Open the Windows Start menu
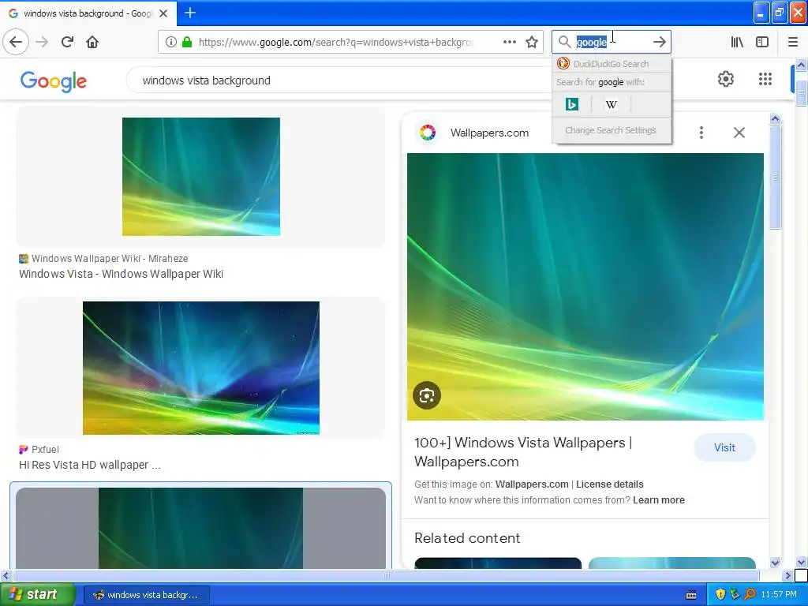 [x=36, y=595]
